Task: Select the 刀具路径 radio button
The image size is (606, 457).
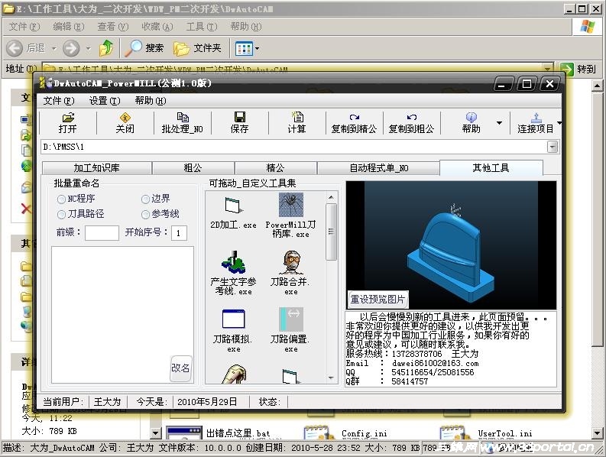Action: [x=61, y=214]
